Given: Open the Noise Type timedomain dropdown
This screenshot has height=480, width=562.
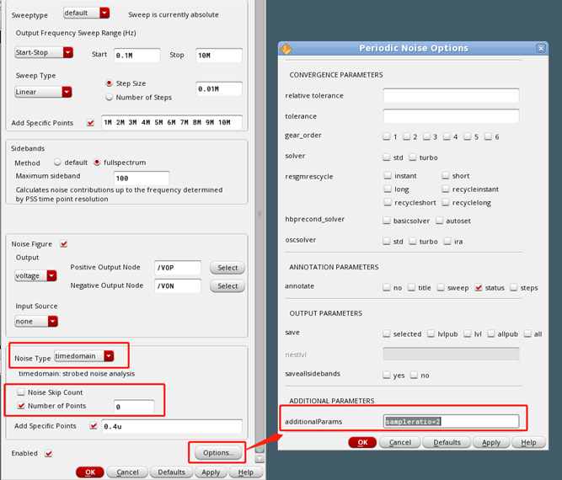Looking at the screenshot, I should click(x=84, y=356).
